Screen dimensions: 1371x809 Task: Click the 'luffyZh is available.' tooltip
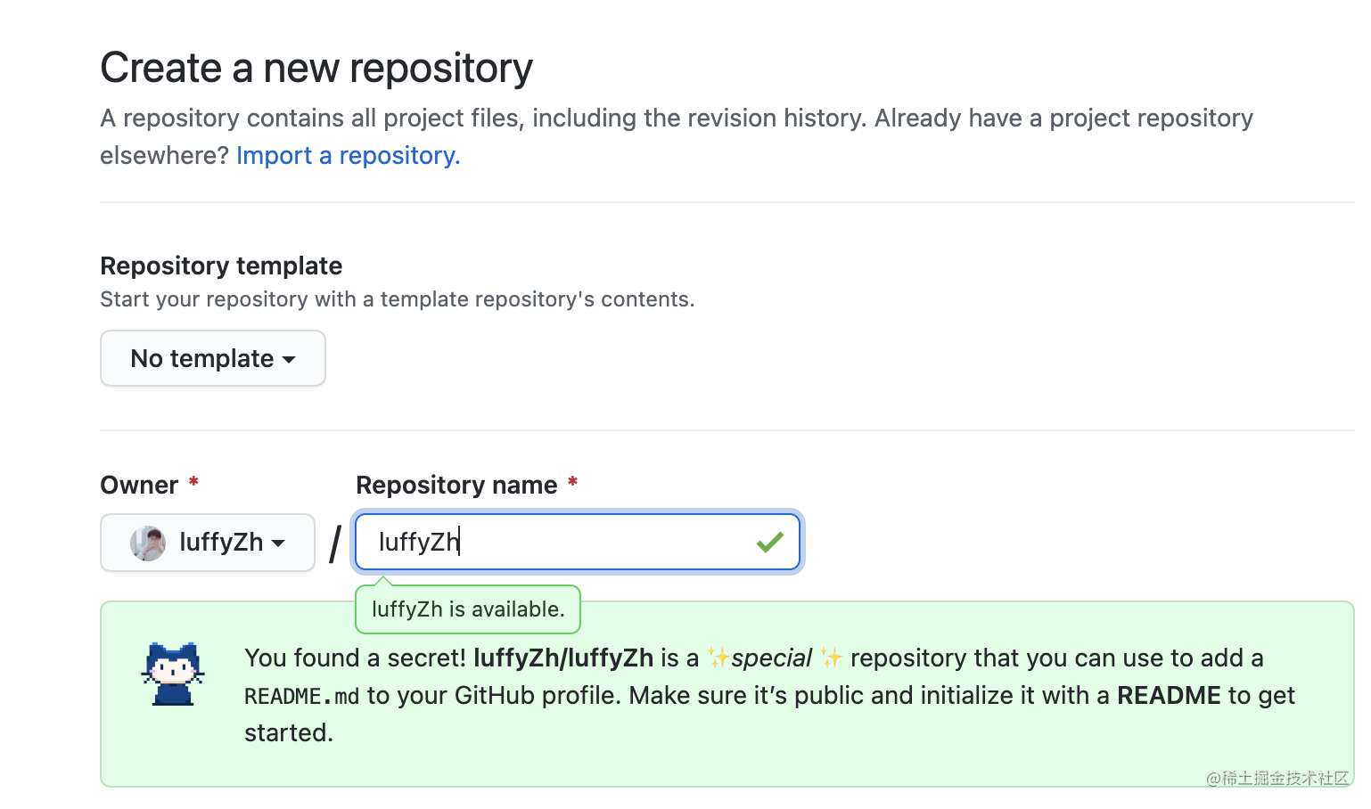coord(468,609)
